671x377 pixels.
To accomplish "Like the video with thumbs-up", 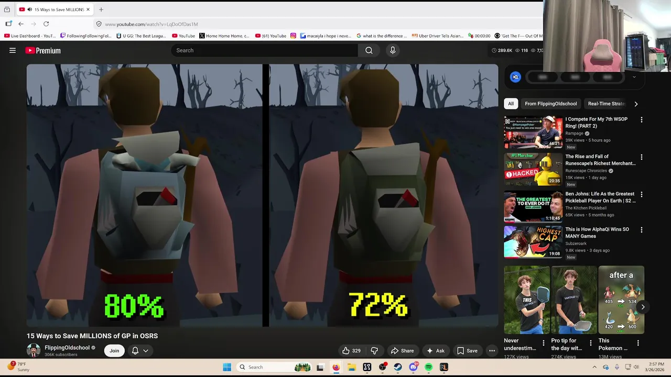I will (x=352, y=351).
